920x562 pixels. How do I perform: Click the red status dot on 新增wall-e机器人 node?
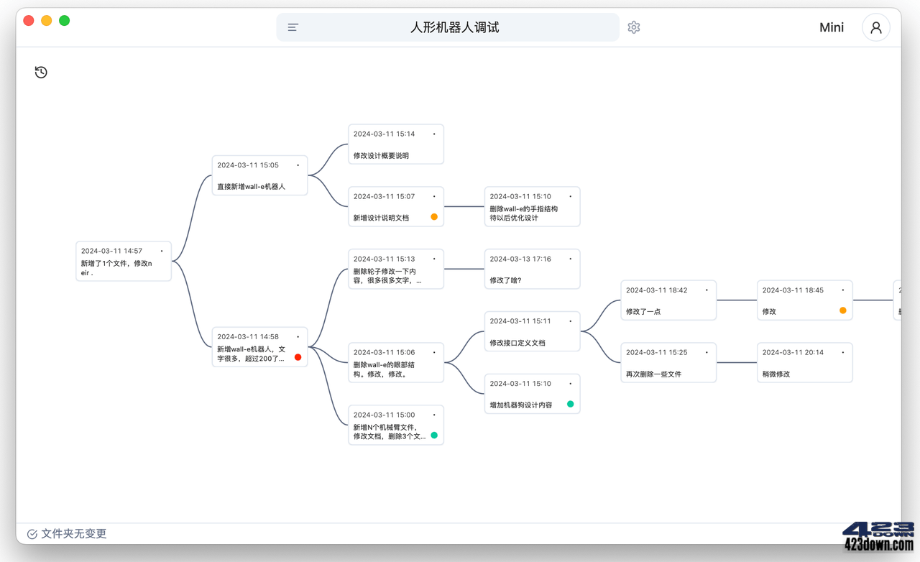(298, 356)
